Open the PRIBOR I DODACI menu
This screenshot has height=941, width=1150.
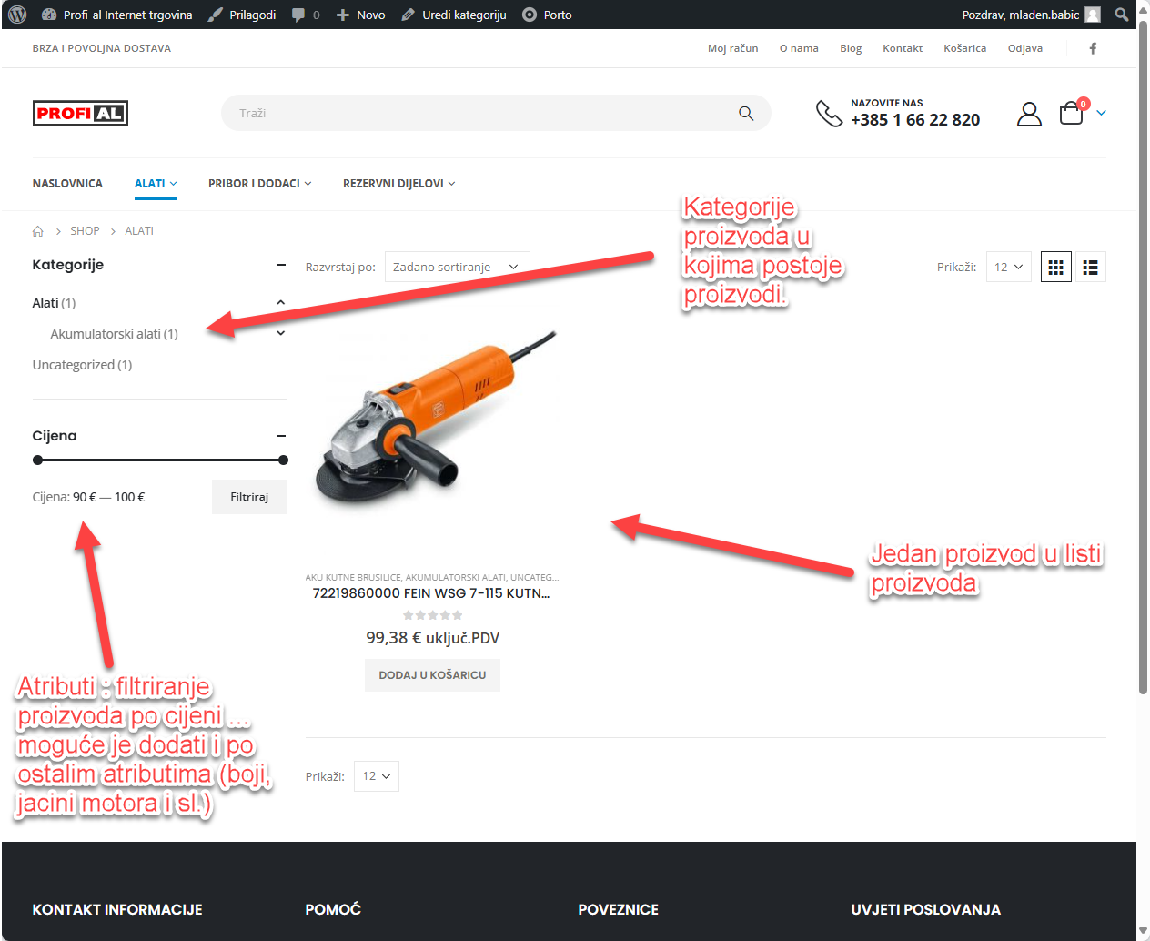[259, 184]
